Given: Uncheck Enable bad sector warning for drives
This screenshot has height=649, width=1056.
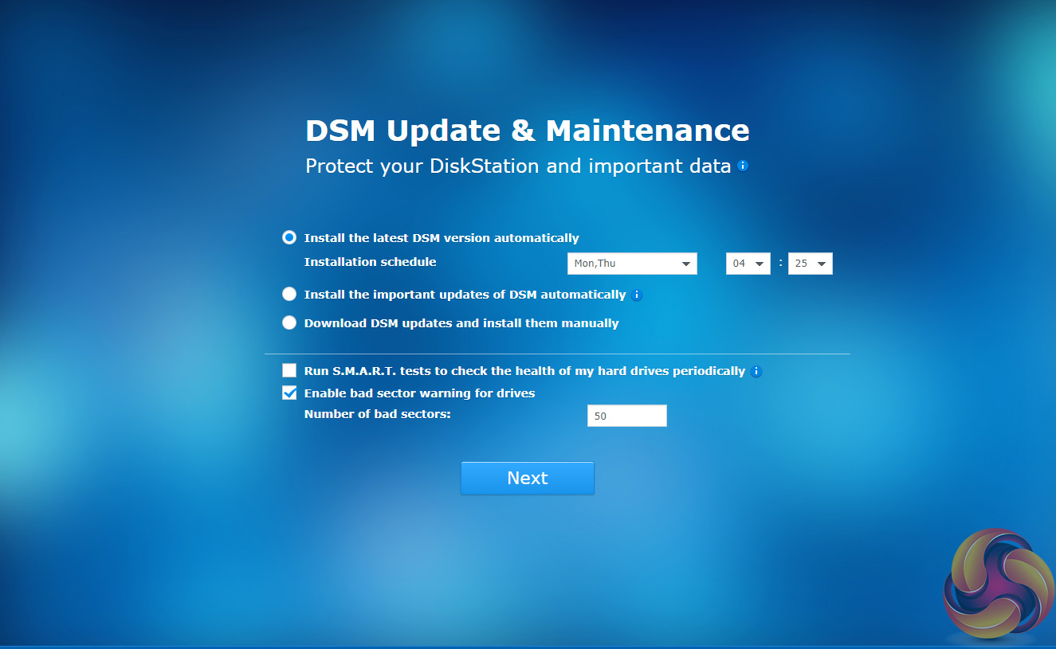Looking at the screenshot, I should (289, 393).
